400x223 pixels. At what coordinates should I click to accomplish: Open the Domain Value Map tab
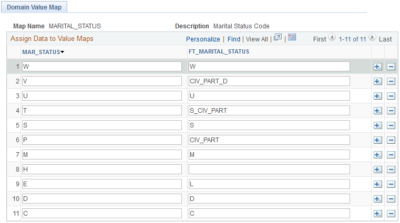pos(34,7)
